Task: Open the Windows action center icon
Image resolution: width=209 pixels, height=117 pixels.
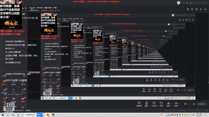Action: (206, 115)
